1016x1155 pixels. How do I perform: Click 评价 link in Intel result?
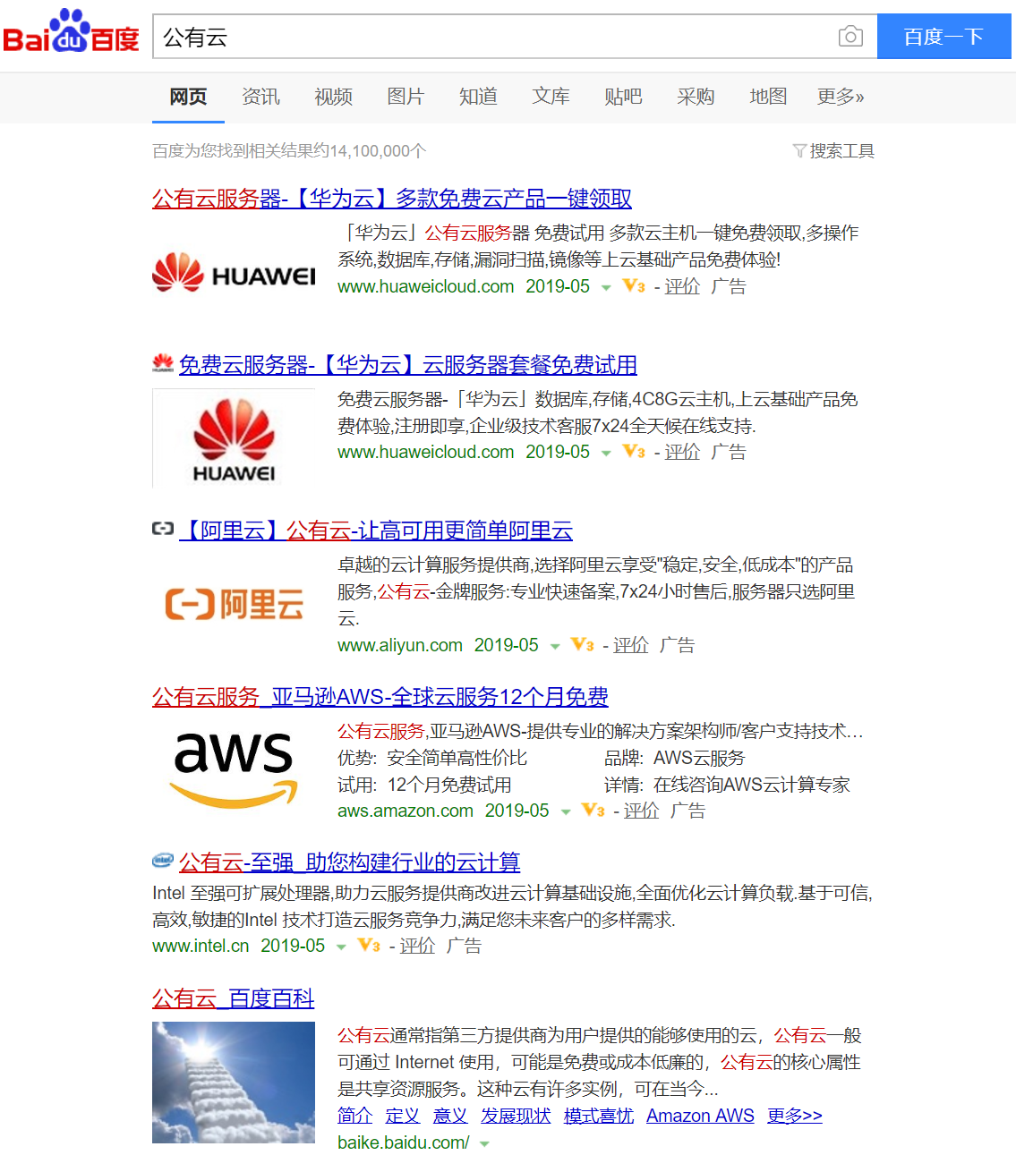[417, 946]
